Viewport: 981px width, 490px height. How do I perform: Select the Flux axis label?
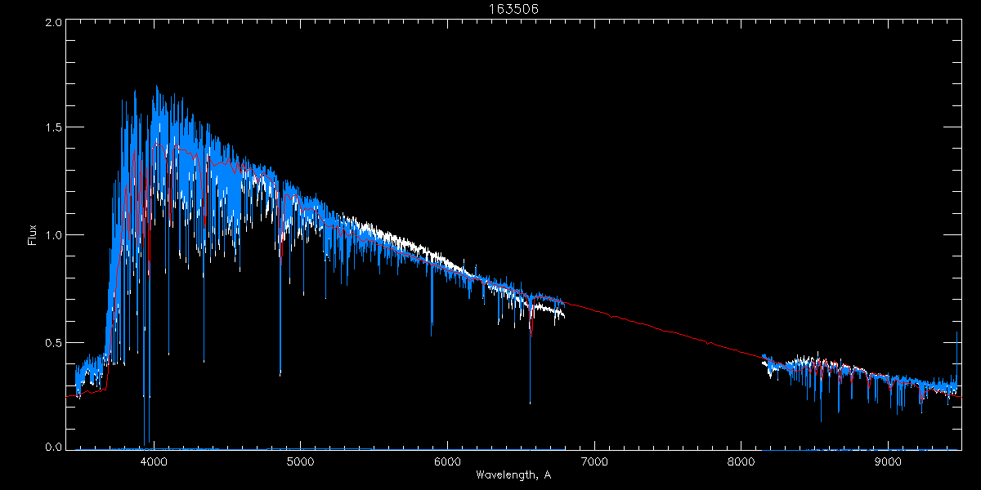click(x=33, y=235)
